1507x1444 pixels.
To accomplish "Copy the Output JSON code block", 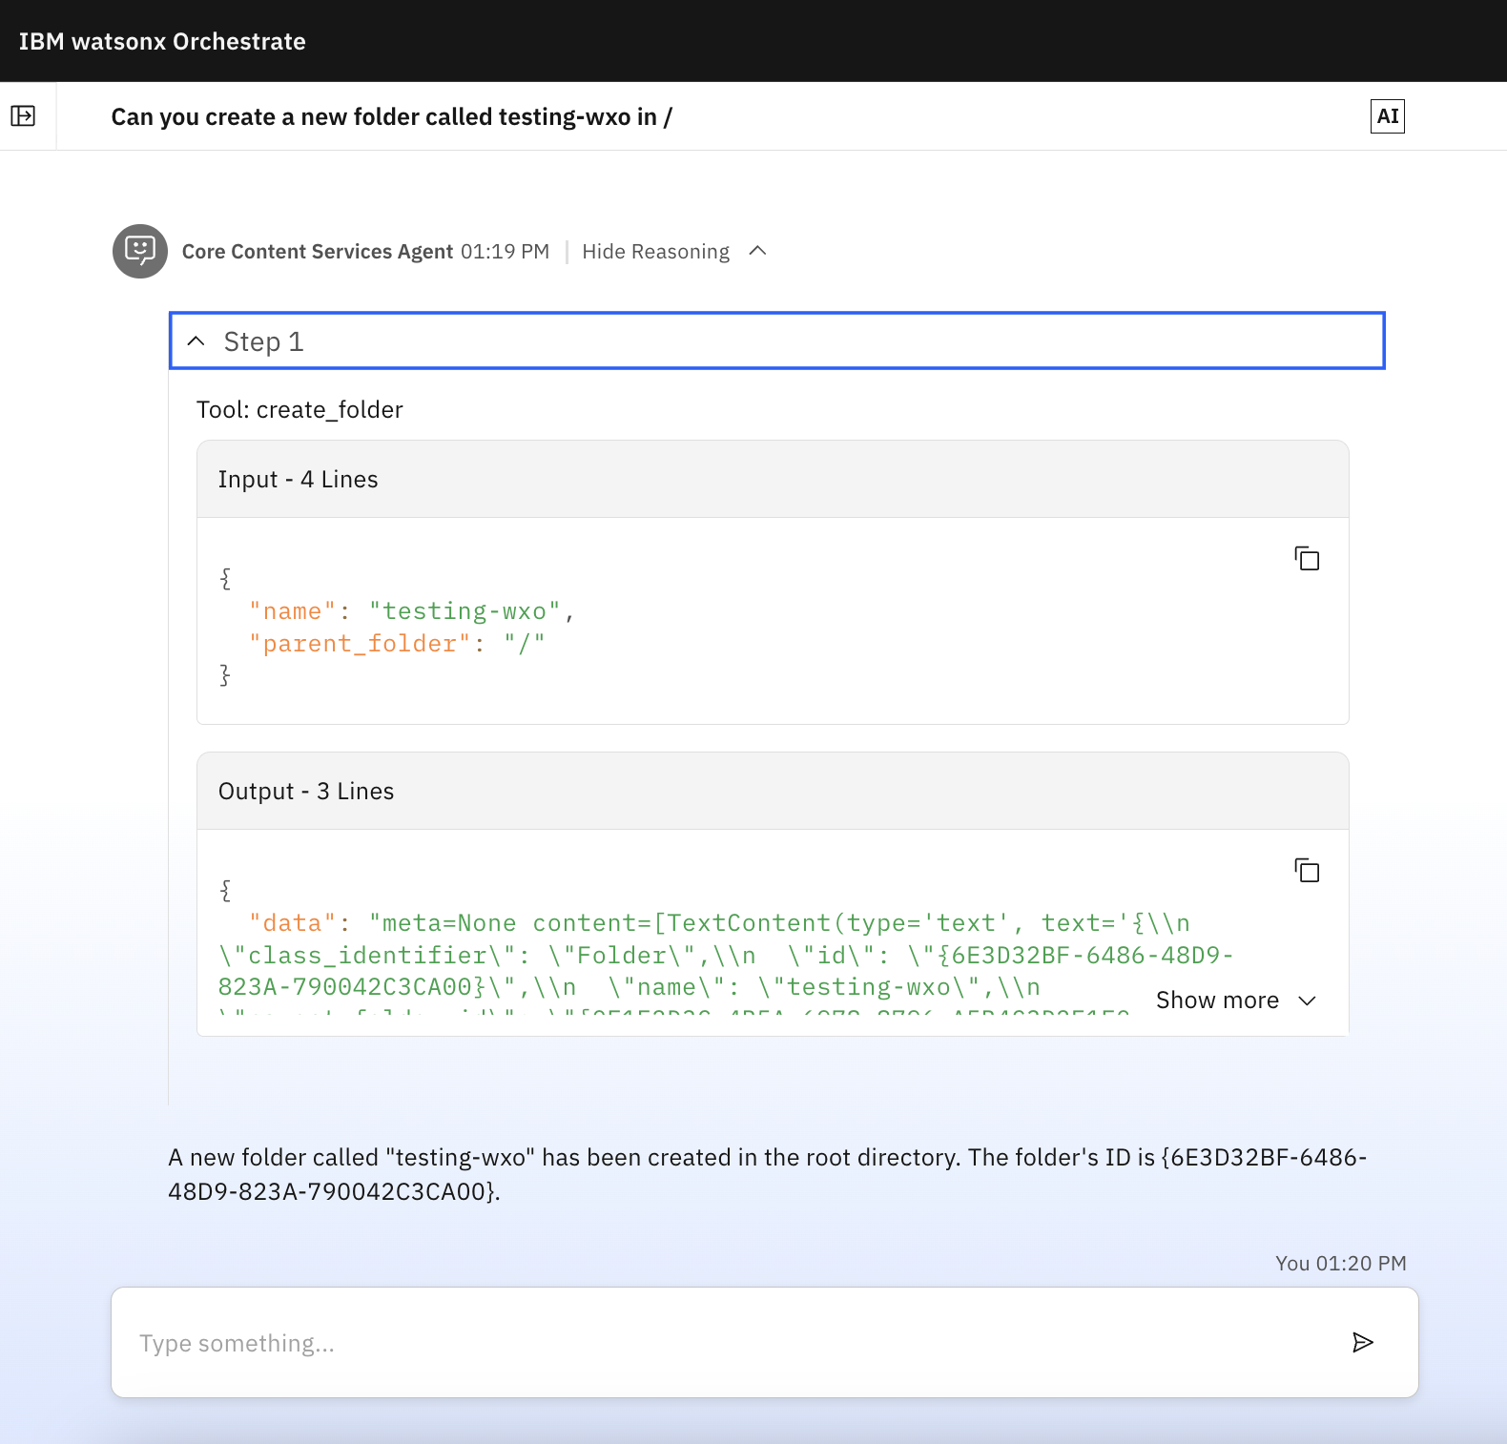I will click(x=1307, y=871).
